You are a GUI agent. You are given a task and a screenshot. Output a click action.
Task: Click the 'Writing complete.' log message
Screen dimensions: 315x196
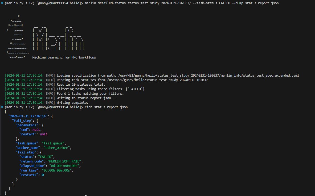click(72, 102)
